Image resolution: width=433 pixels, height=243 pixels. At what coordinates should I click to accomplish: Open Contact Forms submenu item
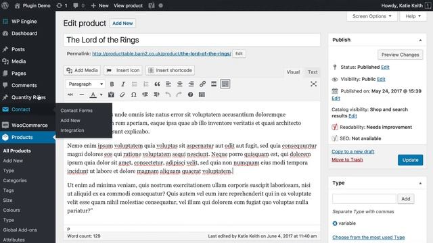pos(76,111)
